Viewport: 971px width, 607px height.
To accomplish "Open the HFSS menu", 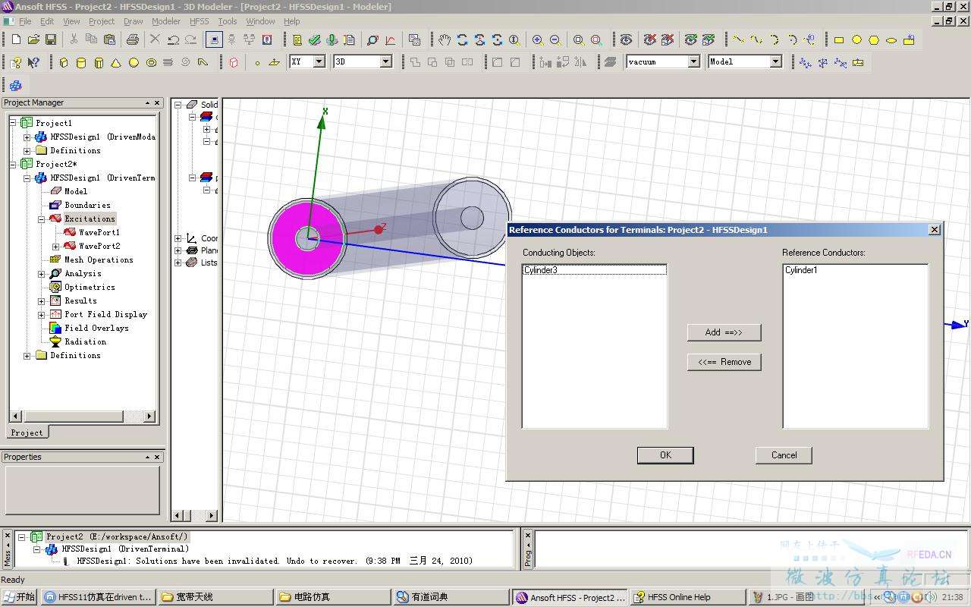I will 199,21.
